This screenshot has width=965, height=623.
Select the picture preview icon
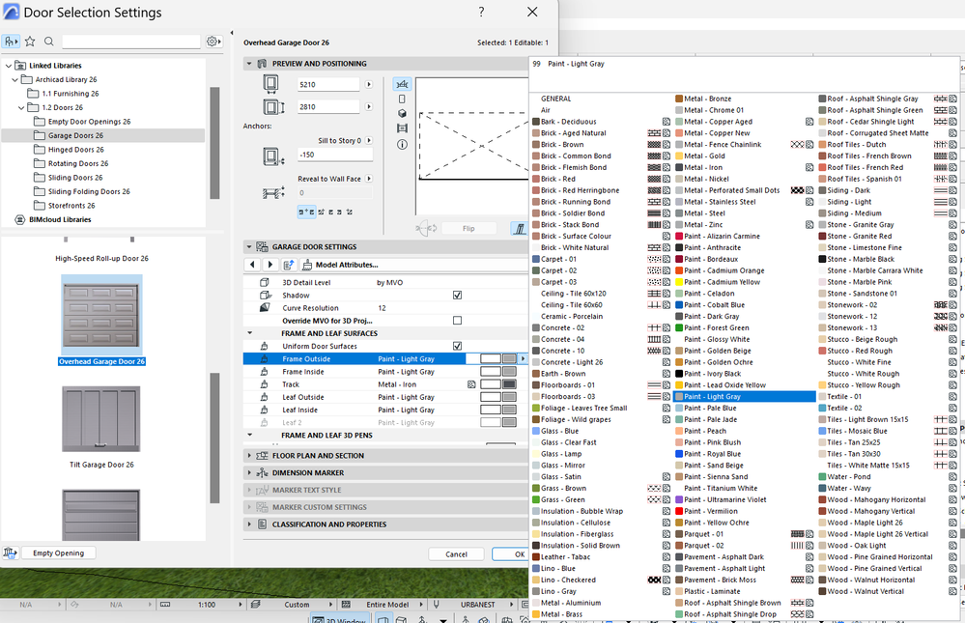click(402, 128)
